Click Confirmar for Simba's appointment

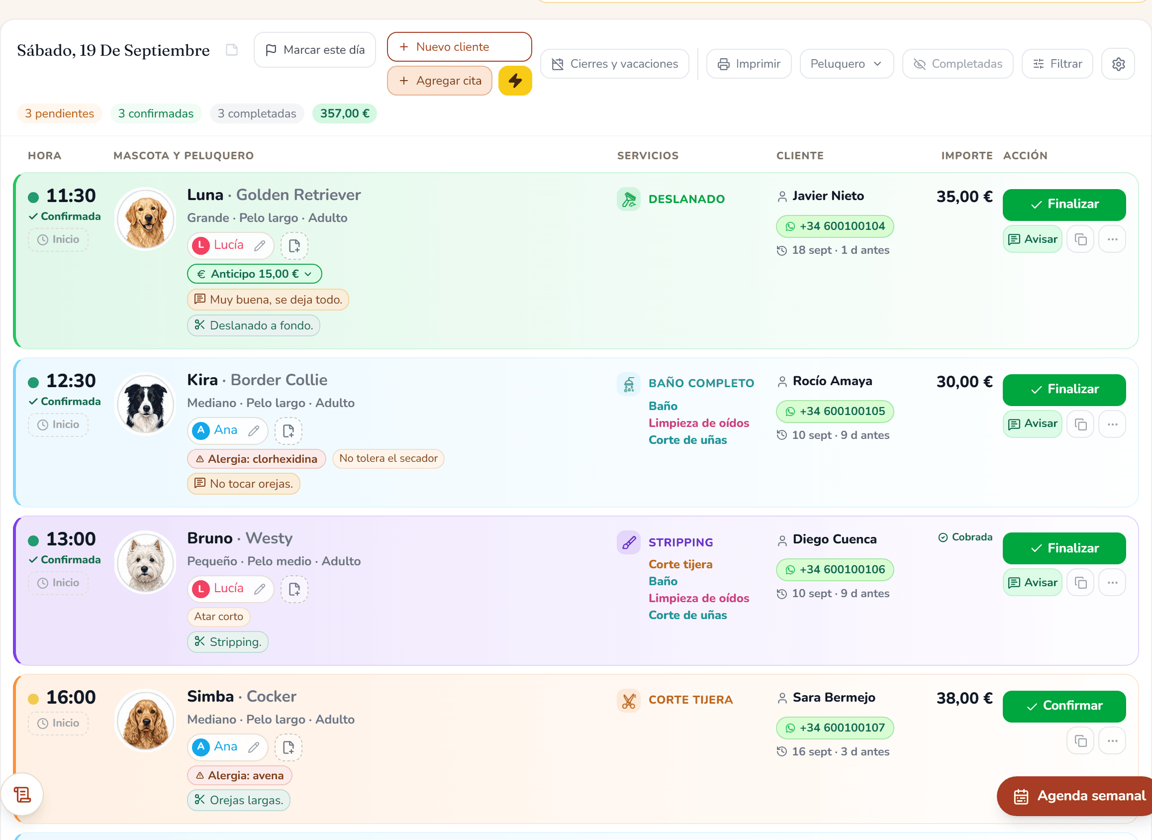click(1063, 706)
